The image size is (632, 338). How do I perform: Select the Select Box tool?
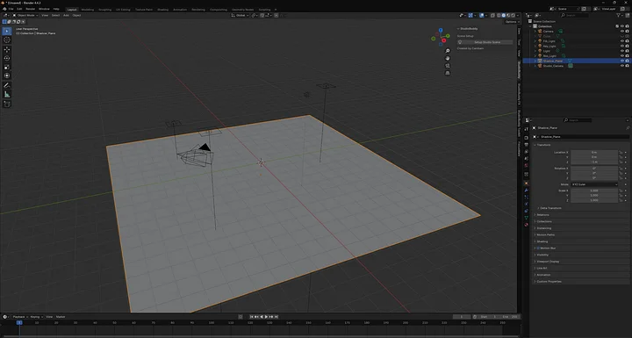coord(7,31)
